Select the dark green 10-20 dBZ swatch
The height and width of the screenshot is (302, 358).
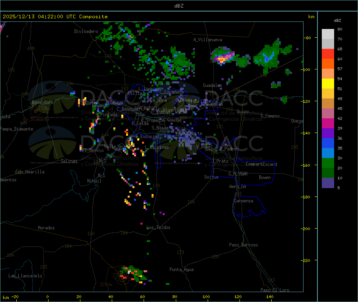click(x=328, y=173)
